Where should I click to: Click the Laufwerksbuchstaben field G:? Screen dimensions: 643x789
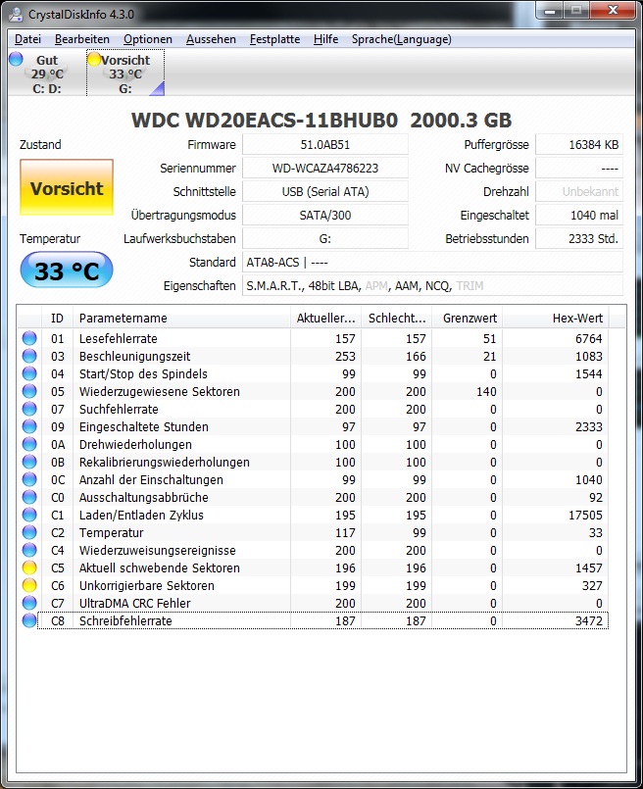pyautogui.click(x=325, y=238)
